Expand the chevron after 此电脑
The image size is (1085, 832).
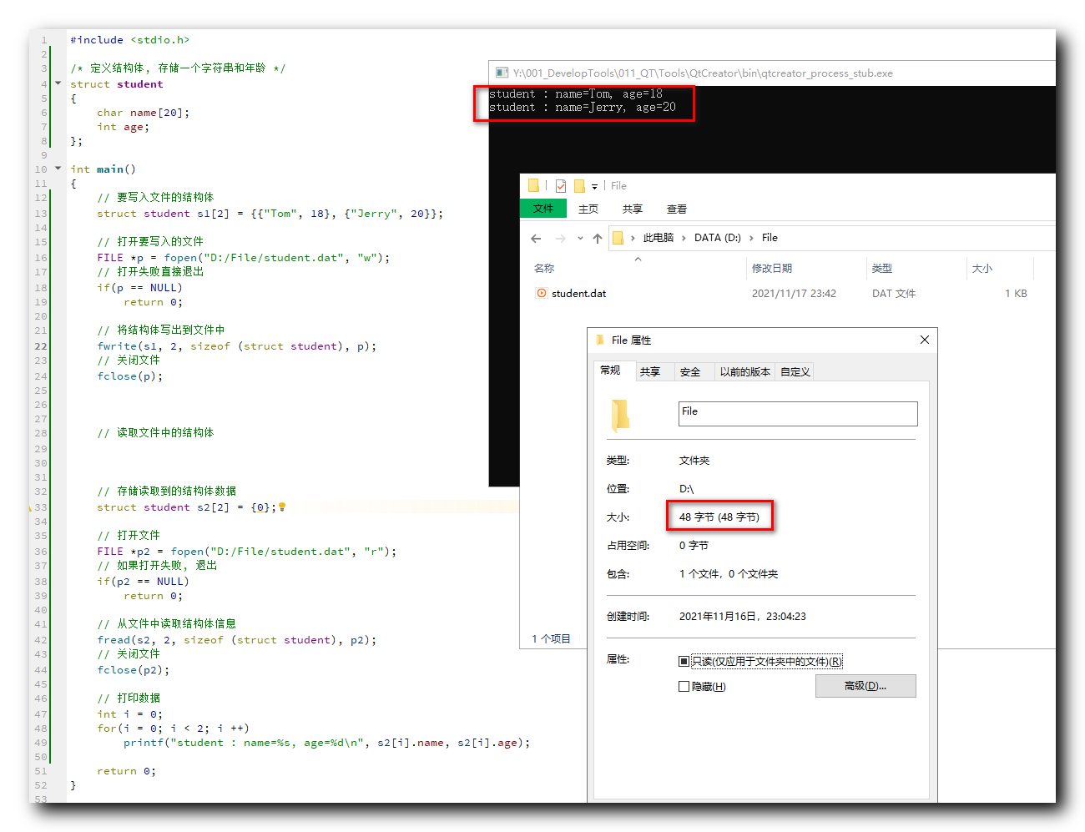click(684, 238)
